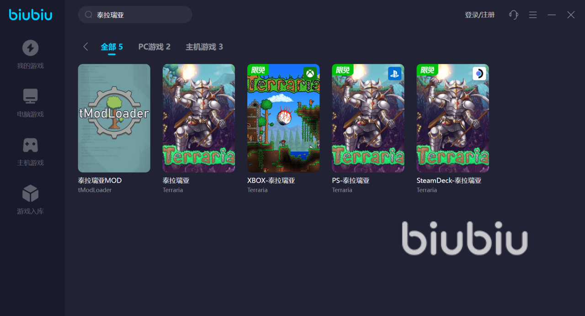Click the search magnifier icon
The image size is (585, 316).
pyautogui.click(x=89, y=15)
